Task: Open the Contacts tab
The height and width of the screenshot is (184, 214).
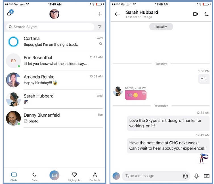Action: (95, 177)
